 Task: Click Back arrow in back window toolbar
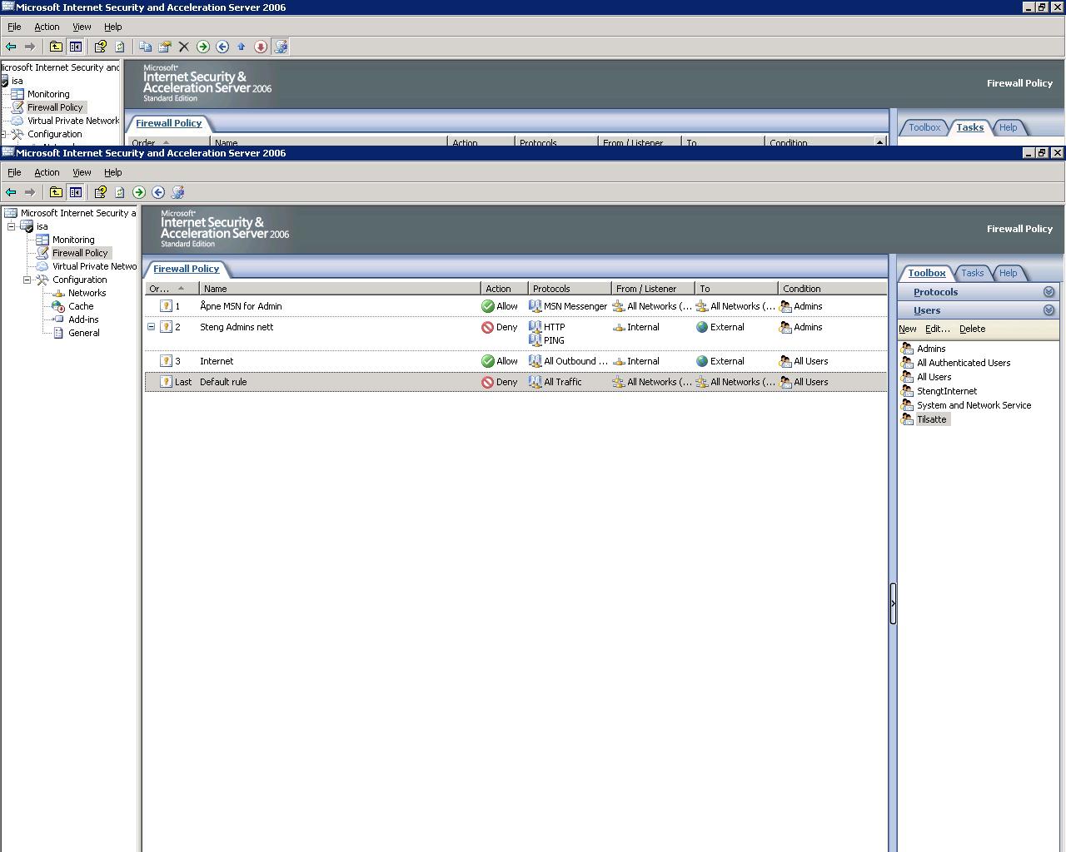11,47
